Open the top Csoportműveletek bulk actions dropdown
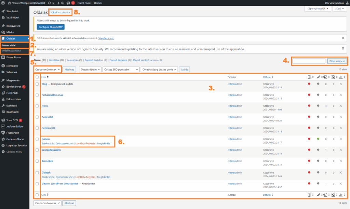Image resolution: width=350 pixels, height=209 pixels. point(48,69)
